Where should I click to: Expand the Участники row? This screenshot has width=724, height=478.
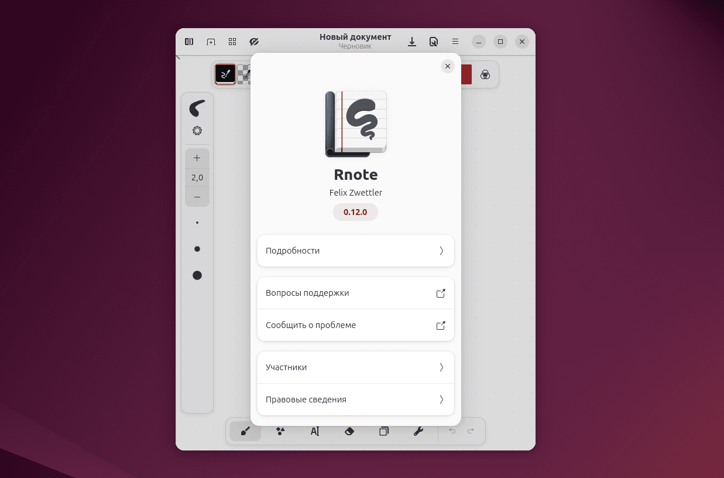click(x=356, y=367)
